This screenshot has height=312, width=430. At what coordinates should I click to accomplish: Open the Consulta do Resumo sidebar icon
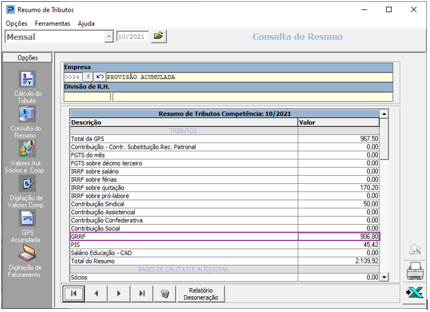pos(27,114)
